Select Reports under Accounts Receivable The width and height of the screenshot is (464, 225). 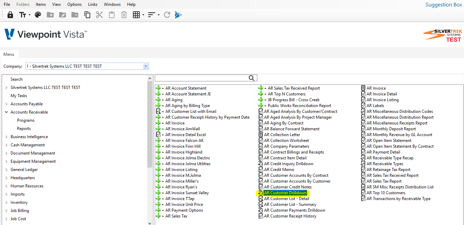pyautogui.click(x=24, y=129)
